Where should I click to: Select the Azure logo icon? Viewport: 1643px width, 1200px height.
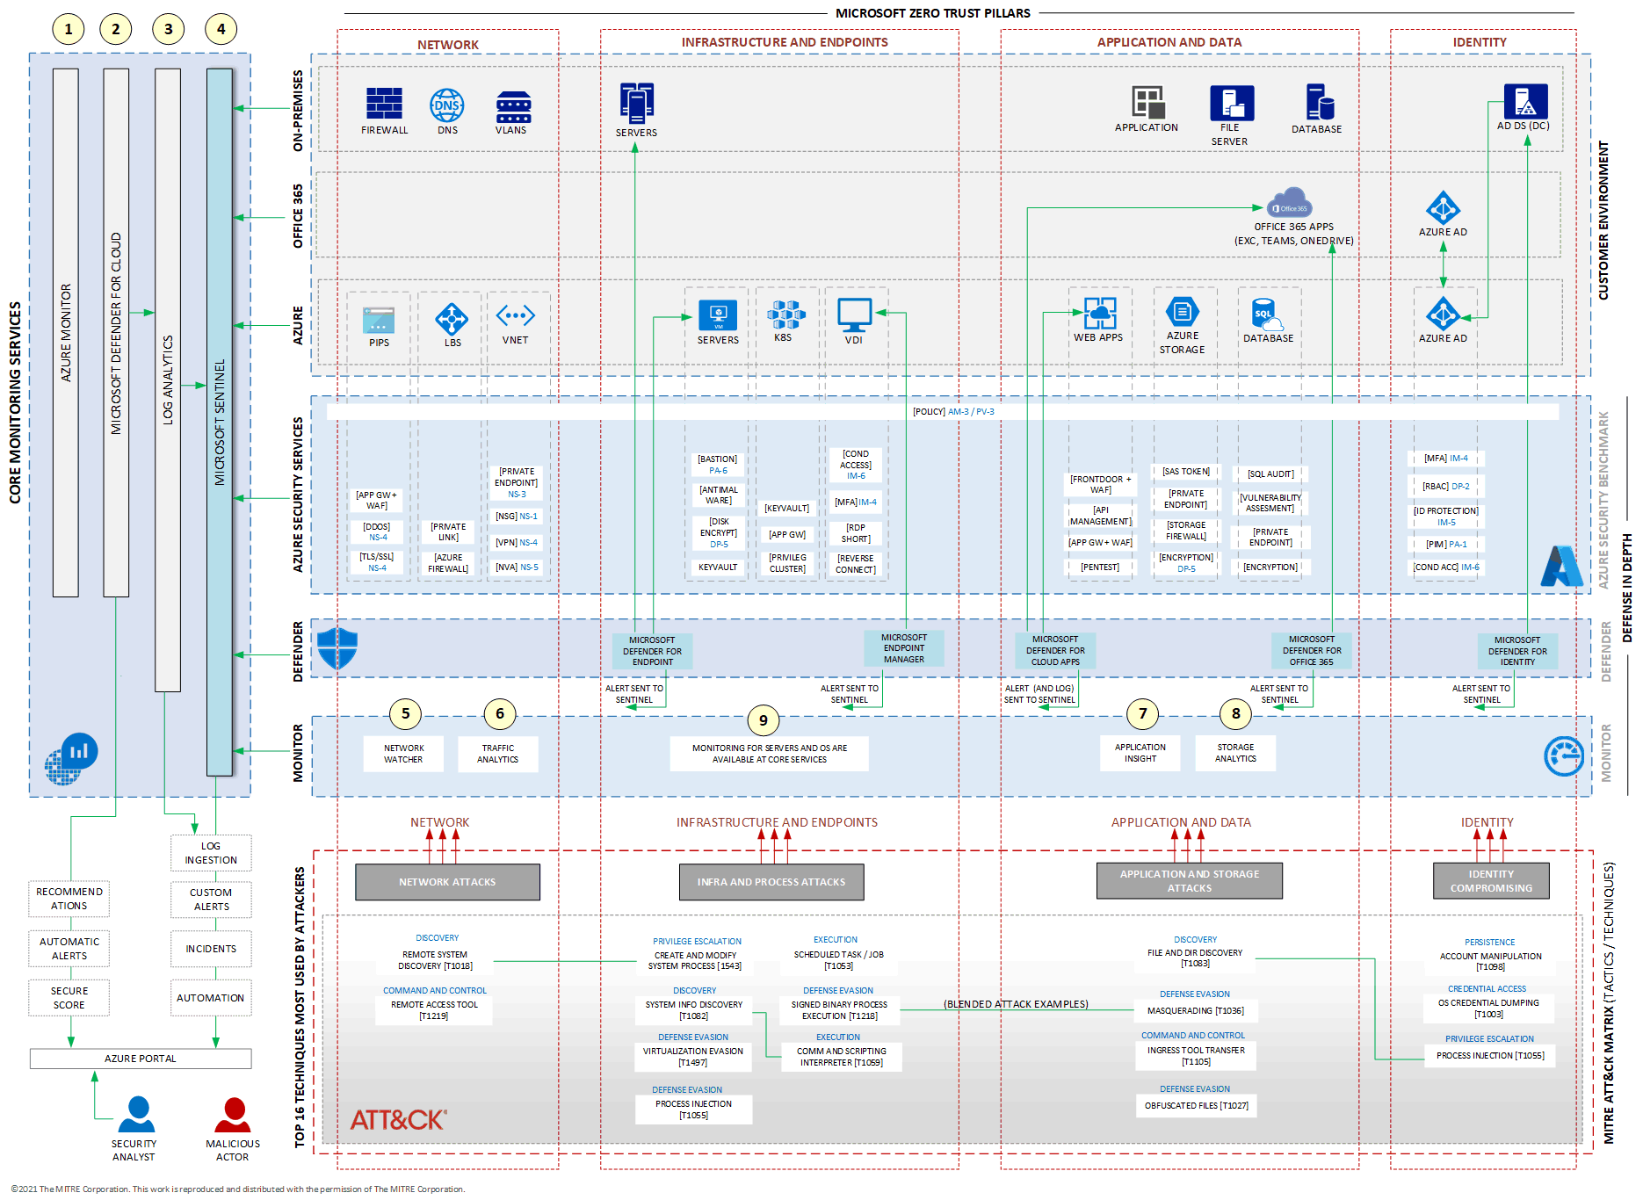(x=1561, y=567)
